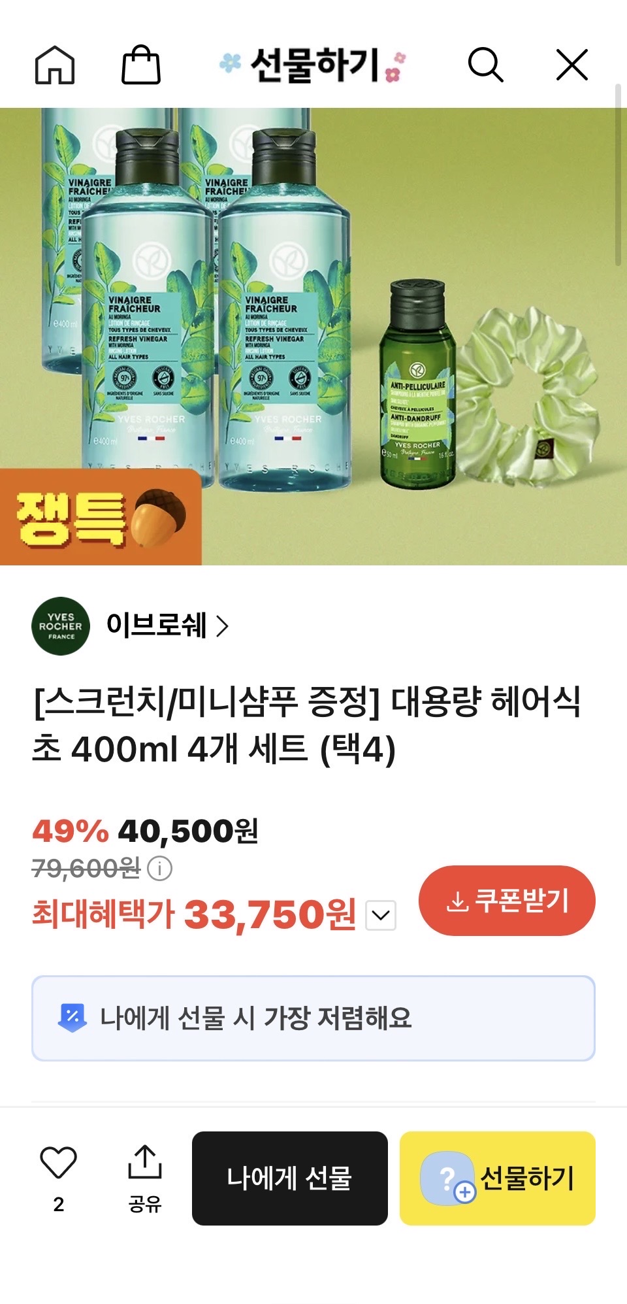Screen dimensions: 627x1304
Task: Click the page scrollbar on the right
Action: 618,175
